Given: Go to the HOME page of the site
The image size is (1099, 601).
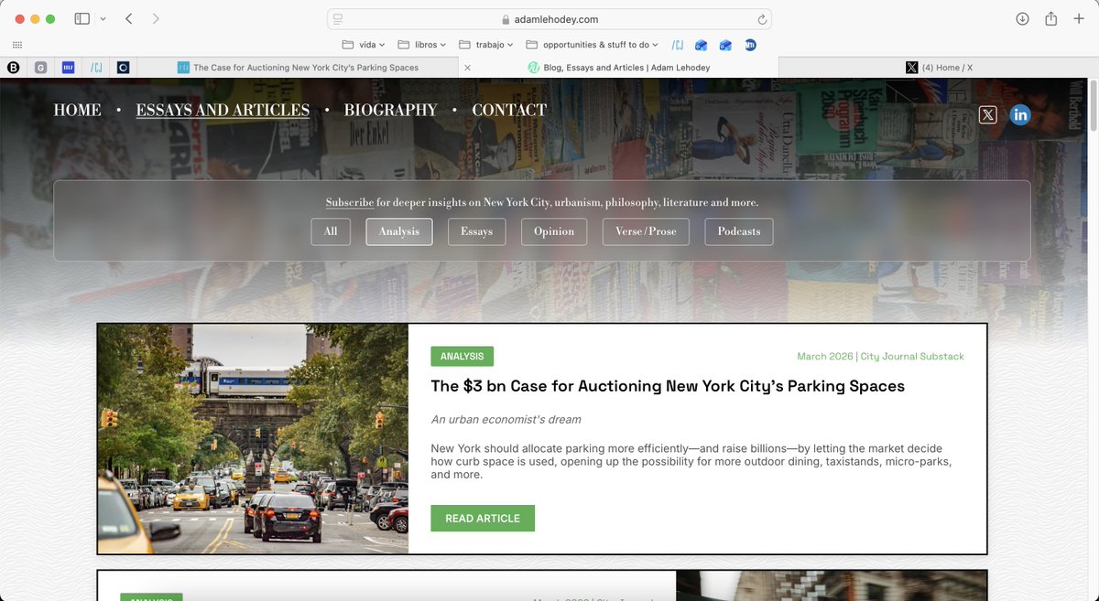Looking at the screenshot, I should click(77, 110).
